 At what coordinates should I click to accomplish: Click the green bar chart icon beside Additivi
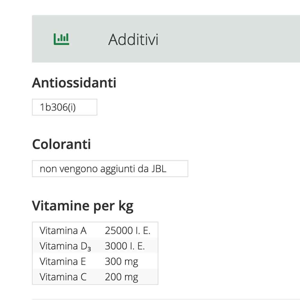(61, 38)
